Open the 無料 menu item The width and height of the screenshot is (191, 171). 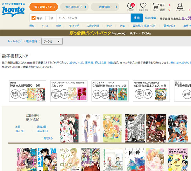pyautogui.click(x=32, y=26)
